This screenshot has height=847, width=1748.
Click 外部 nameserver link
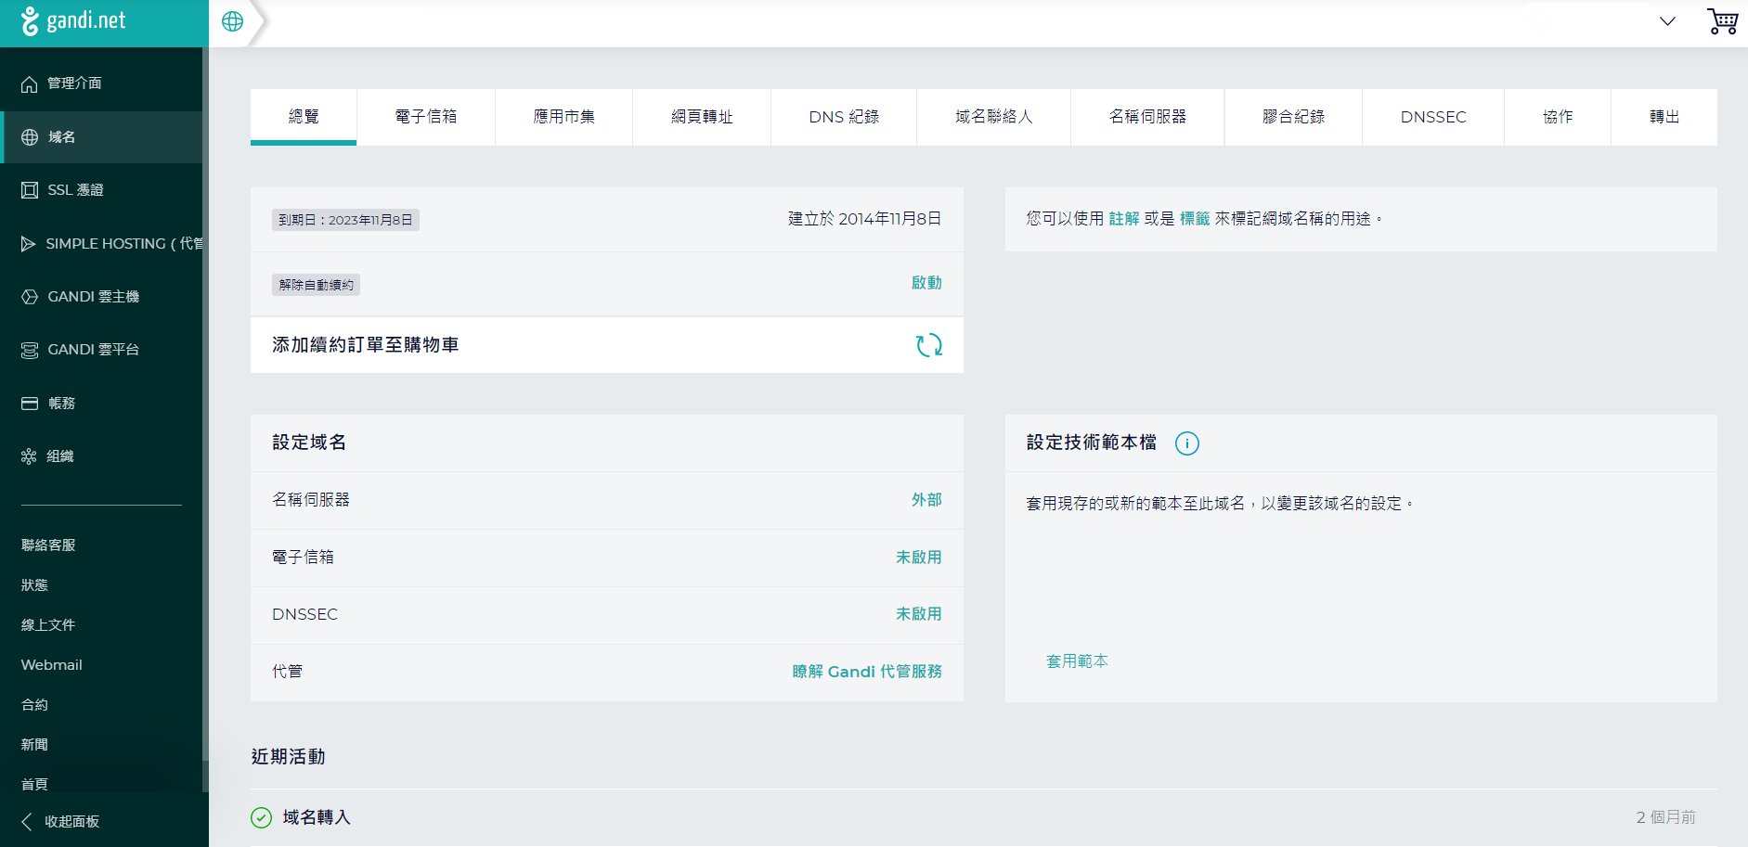tap(926, 500)
